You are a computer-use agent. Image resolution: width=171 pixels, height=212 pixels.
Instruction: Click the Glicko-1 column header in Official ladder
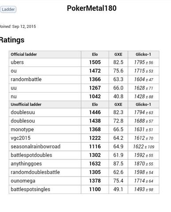[143, 54]
